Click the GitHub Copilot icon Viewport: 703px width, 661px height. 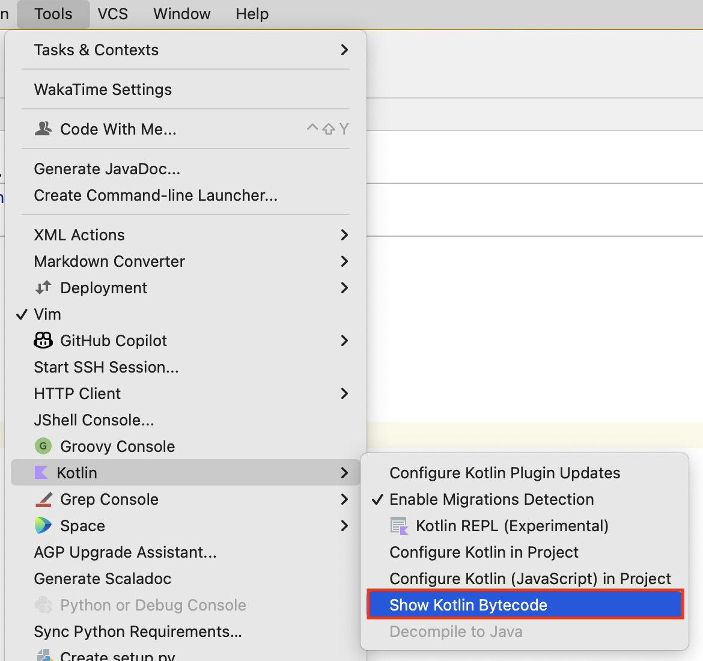click(x=43, y=340)
